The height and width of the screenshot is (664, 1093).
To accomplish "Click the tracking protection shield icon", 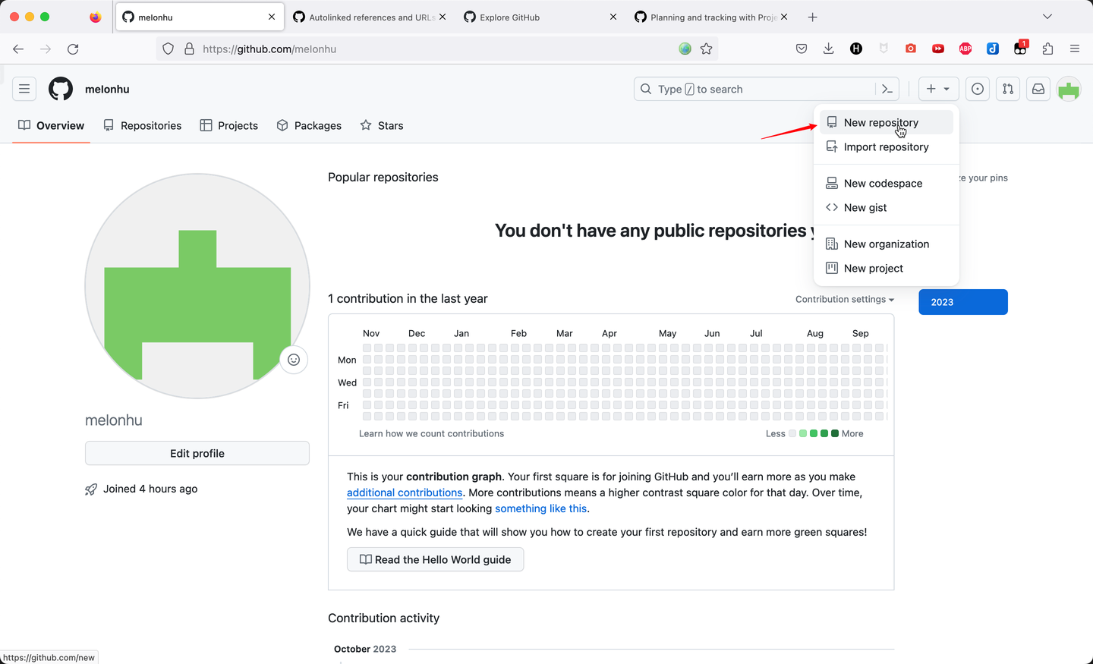I will tap(169, 49).
